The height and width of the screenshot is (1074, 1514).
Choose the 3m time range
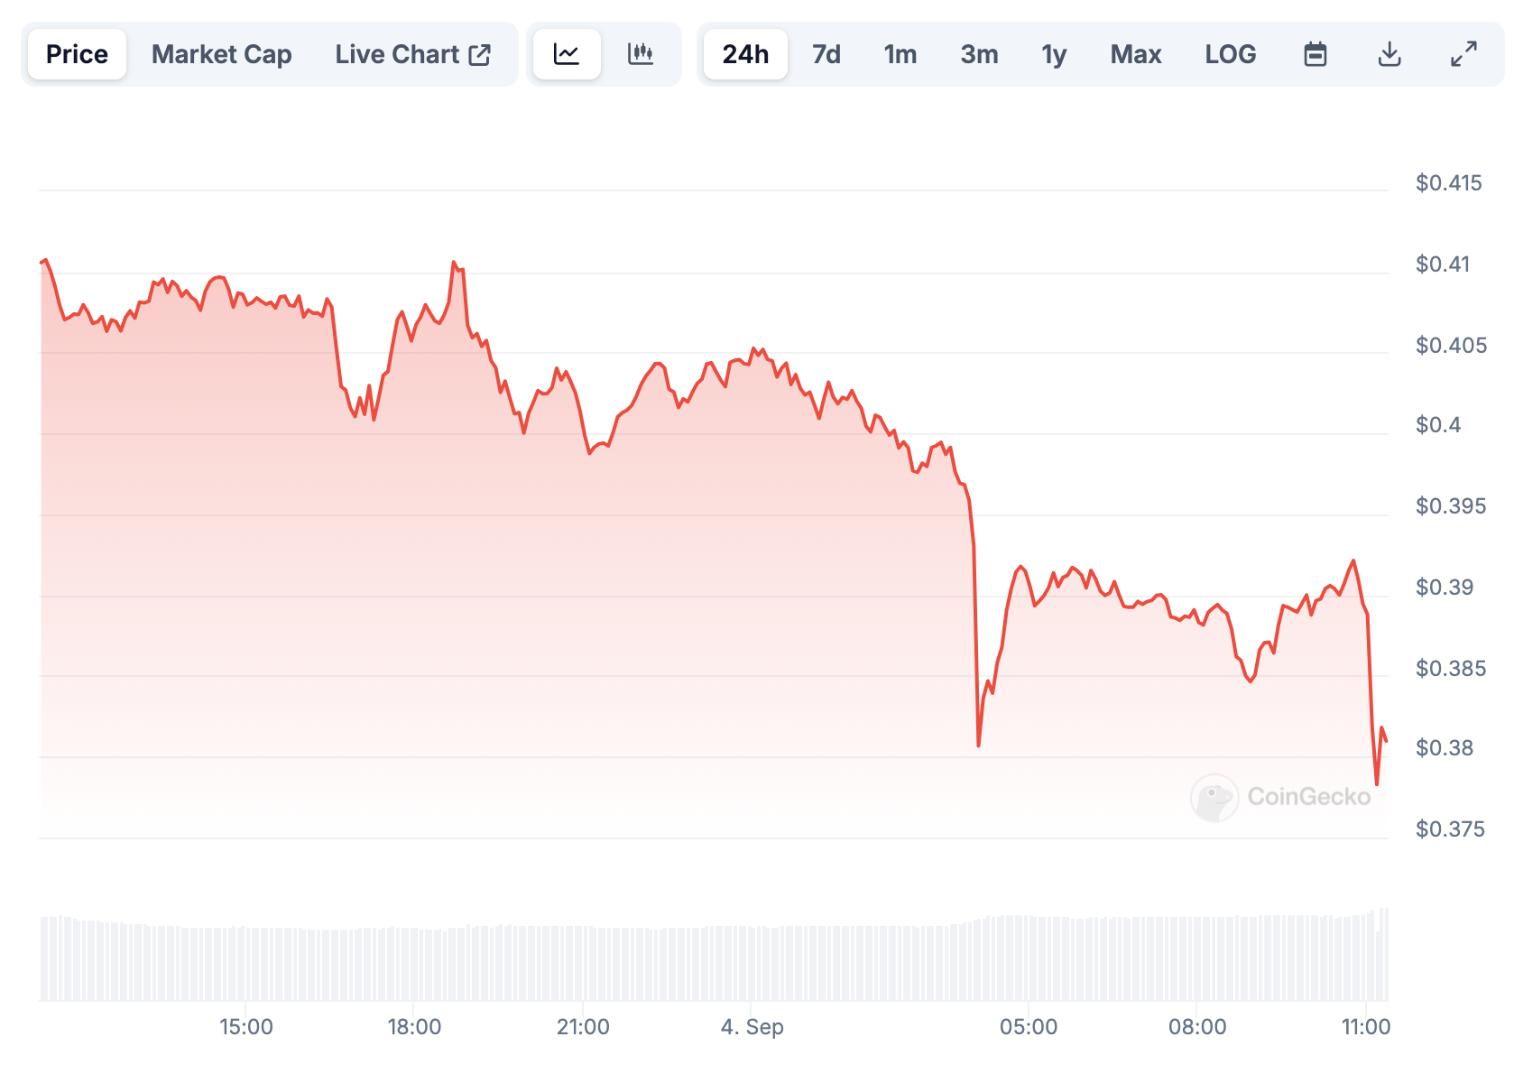coord(979,54)
